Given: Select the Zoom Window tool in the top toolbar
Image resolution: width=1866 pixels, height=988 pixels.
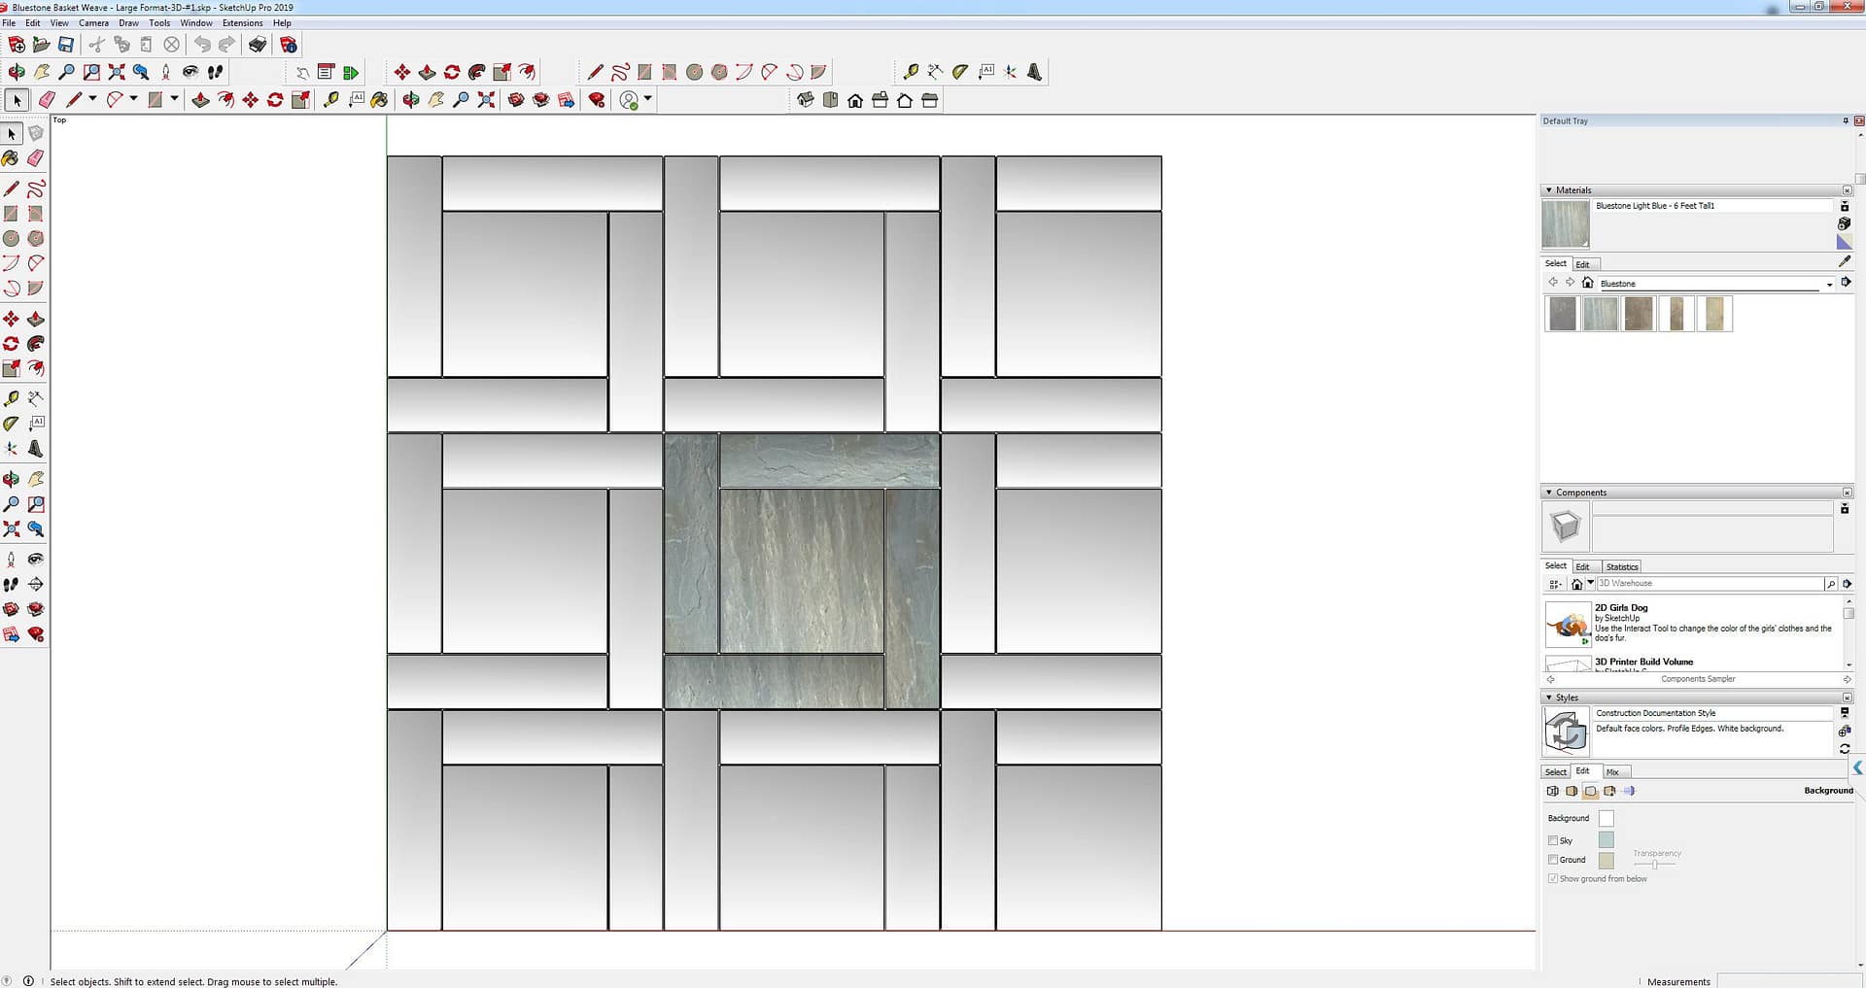Looking at the screenshot, I should tap(91, 72).
